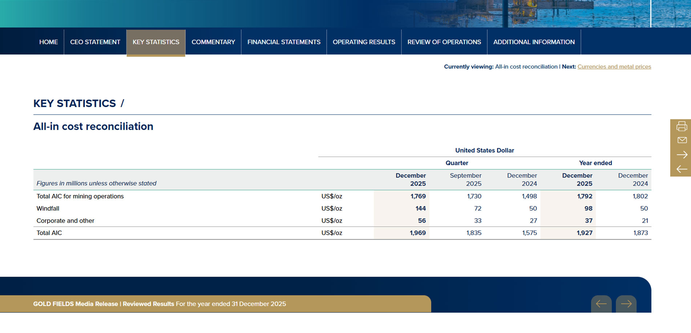Go to previous page via footer arrow
The image size is (691, 333).
[x=601, y=304]
